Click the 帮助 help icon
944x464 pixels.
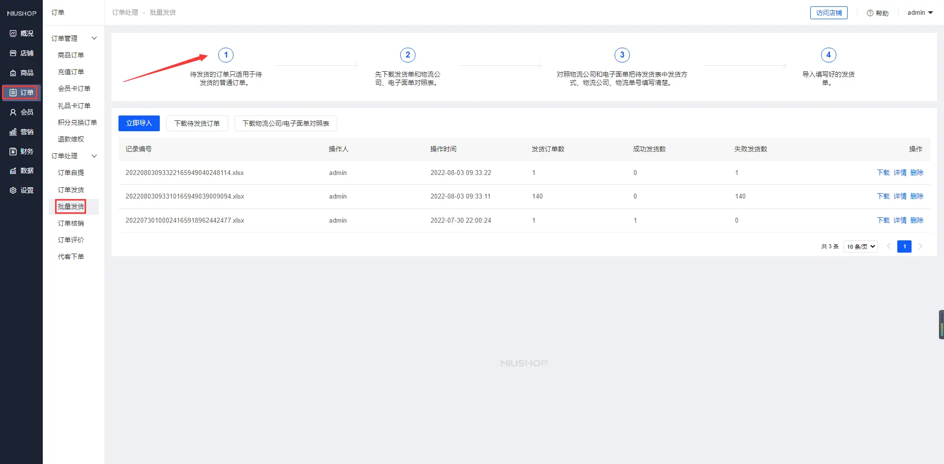[870, 13]
